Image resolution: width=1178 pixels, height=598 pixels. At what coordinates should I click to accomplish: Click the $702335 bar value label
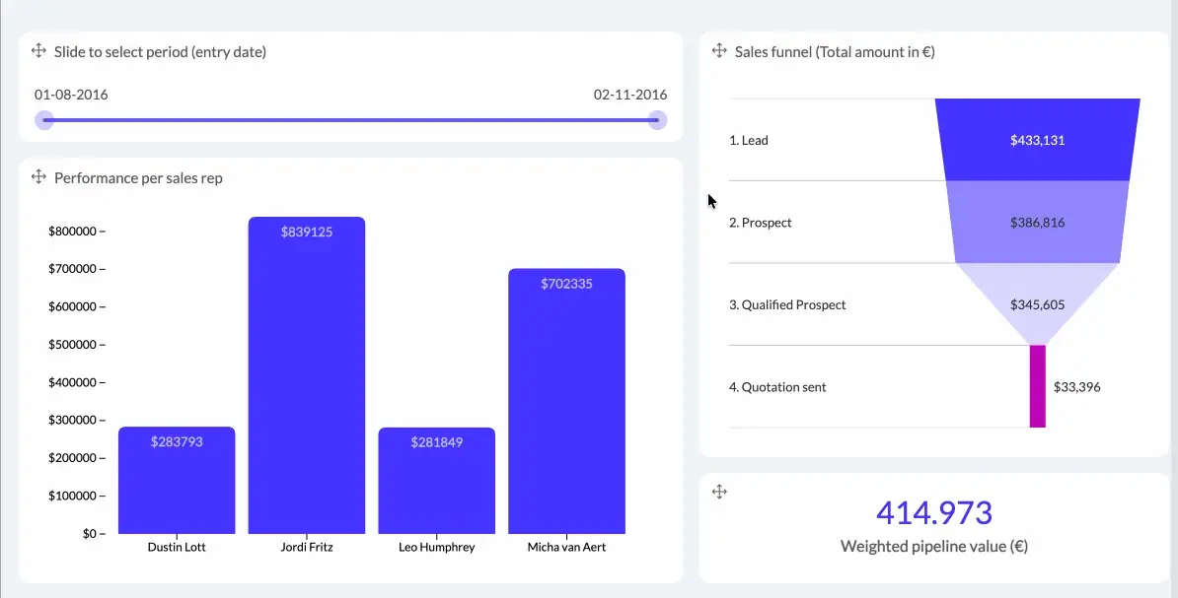point(566,284)
